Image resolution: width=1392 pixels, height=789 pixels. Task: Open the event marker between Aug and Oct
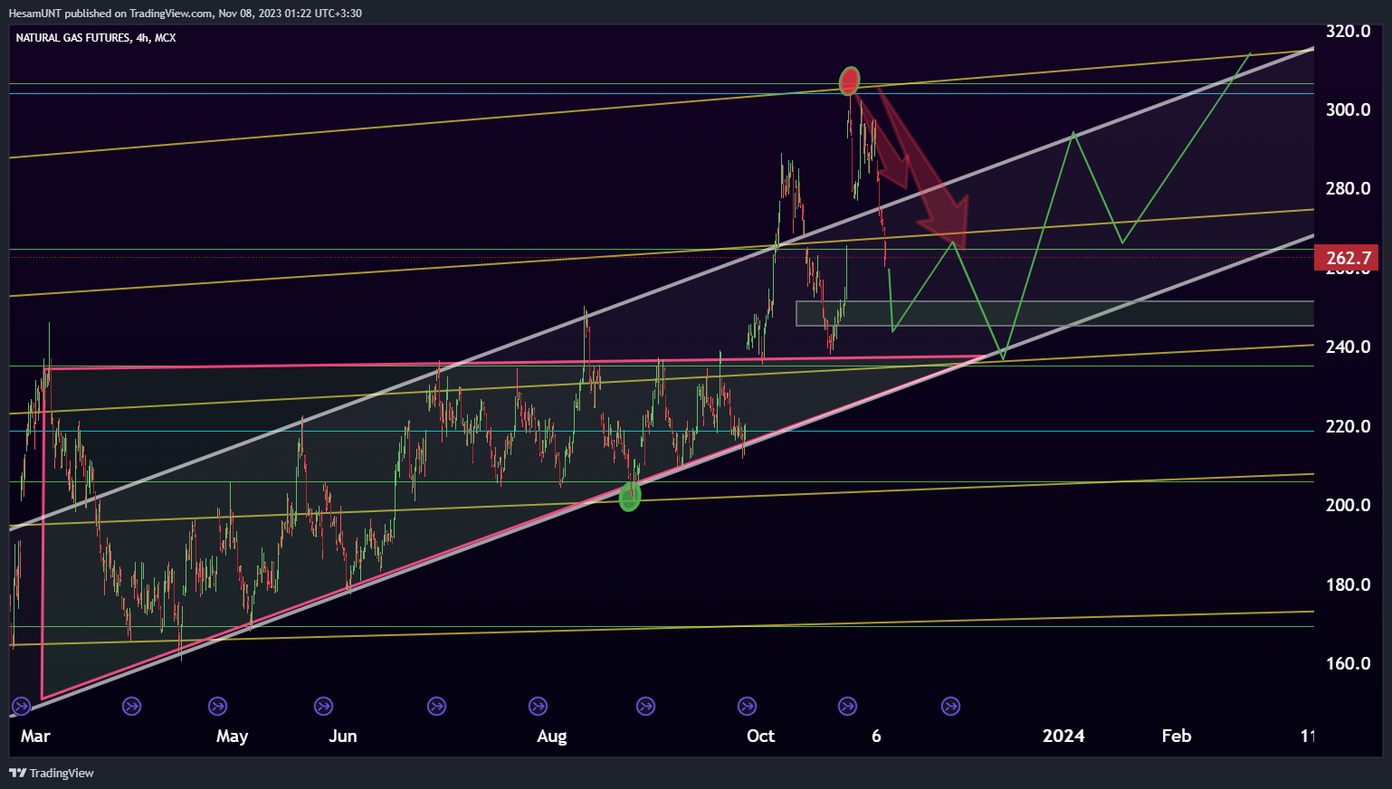pos(645,706)
